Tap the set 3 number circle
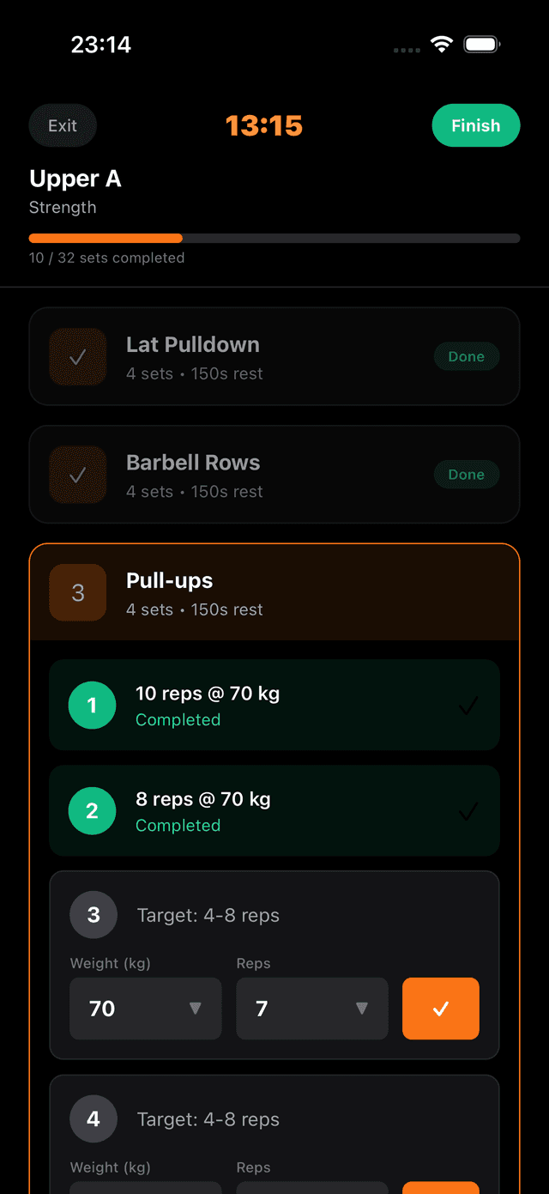Image resolution: width=549 pixels, height=1194 pixels. (93, 914)
